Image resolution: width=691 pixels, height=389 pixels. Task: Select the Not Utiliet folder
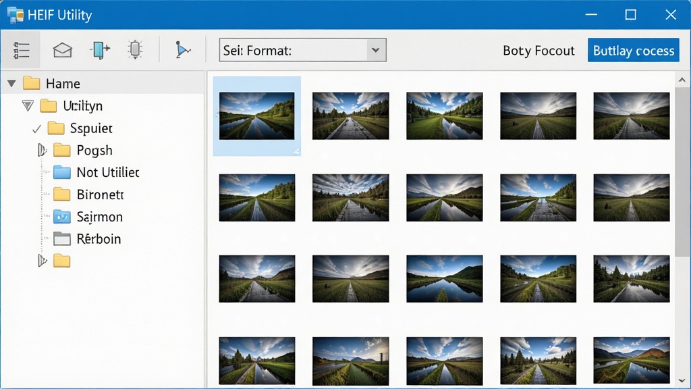tap(107, 172)
